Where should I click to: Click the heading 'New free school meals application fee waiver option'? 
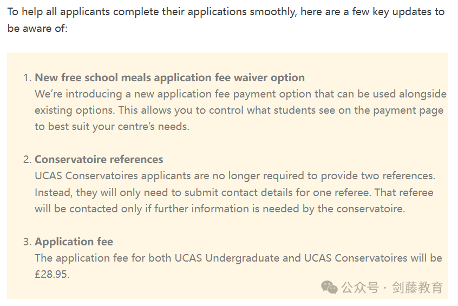(x=169, y=78)
